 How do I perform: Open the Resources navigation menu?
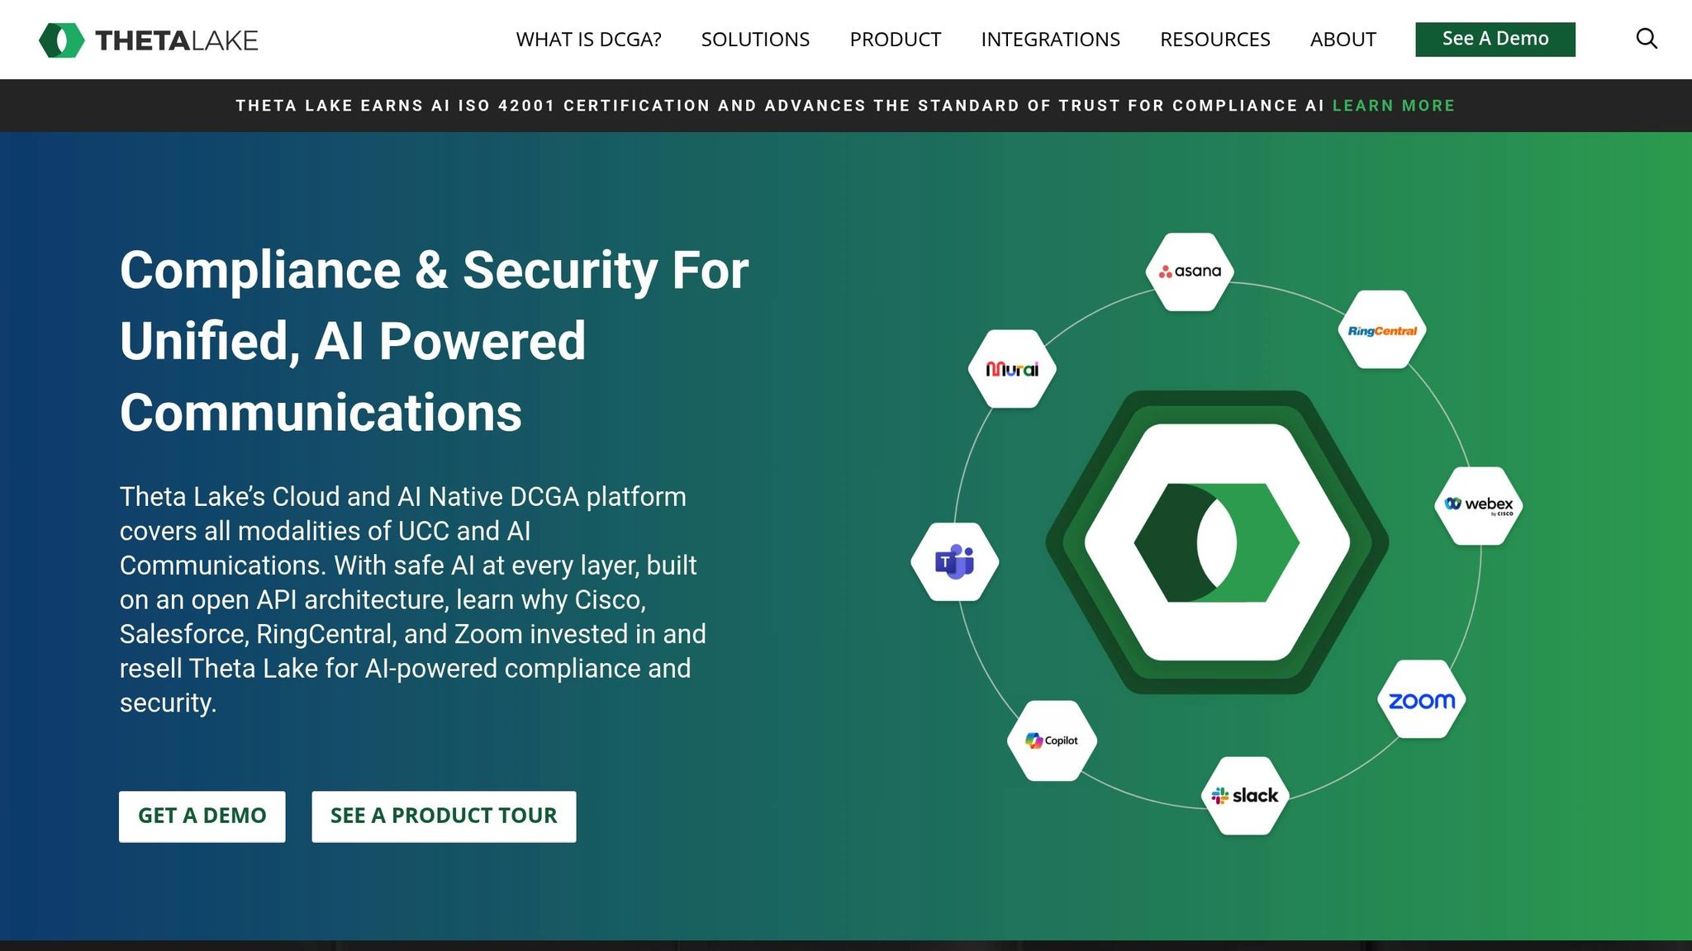tap(1214, 40)
